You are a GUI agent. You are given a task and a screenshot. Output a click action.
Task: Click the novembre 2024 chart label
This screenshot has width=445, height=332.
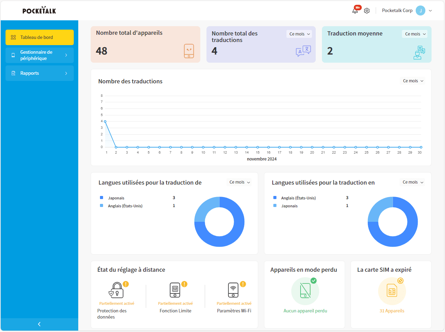[x=262, y=159]
